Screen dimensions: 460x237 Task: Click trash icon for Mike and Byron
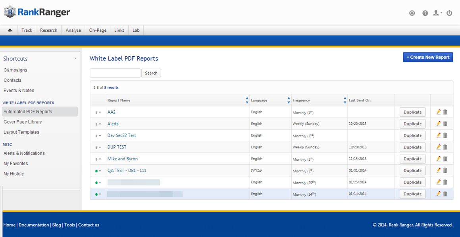pyautogui.click(x=445, y=159)
